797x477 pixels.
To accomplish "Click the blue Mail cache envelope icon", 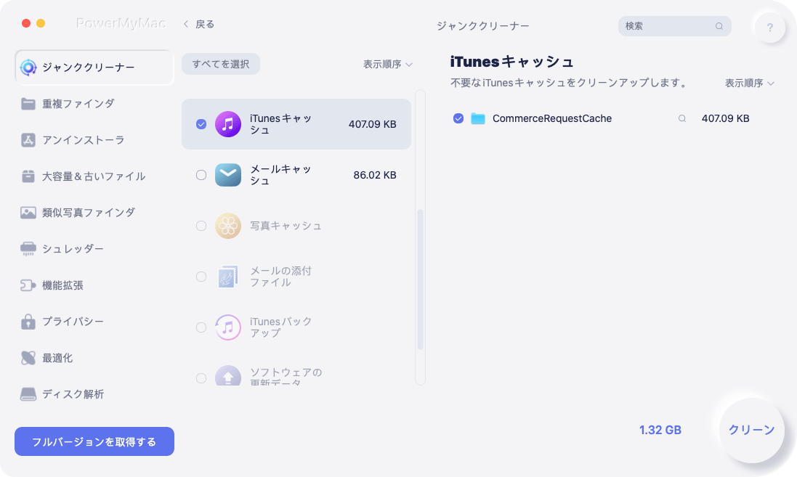I will (x=227, y=175).
